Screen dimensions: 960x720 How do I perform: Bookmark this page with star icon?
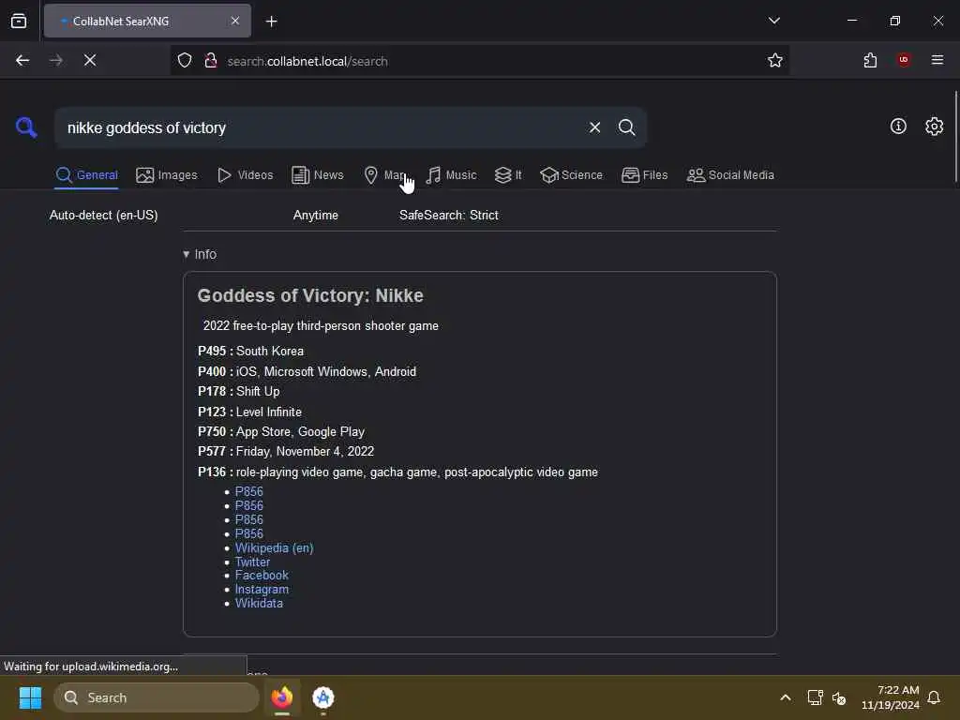point(775,60)
